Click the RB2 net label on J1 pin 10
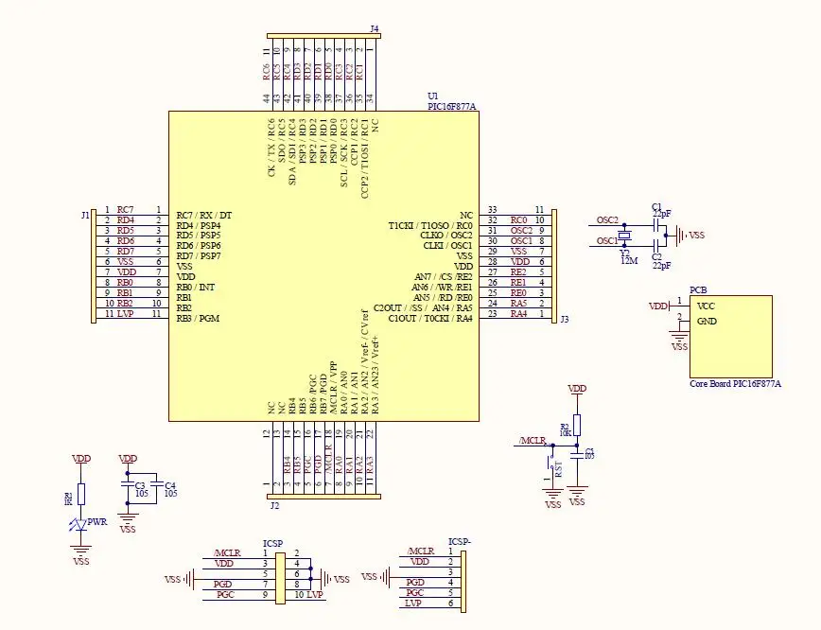821x630 pixels. click(125, 304)
